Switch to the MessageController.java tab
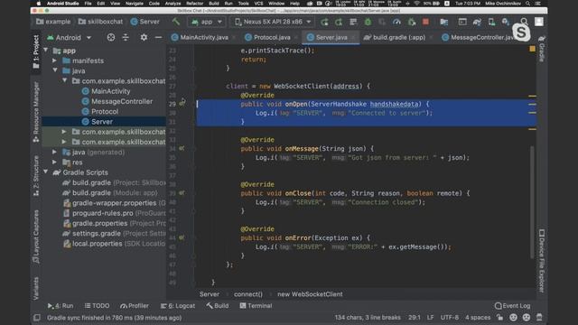The width and height of the screenshot is (578, 325). (x=480, y=37)
